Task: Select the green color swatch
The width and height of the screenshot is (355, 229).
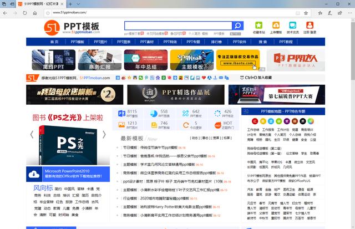Action: [279, 121]
